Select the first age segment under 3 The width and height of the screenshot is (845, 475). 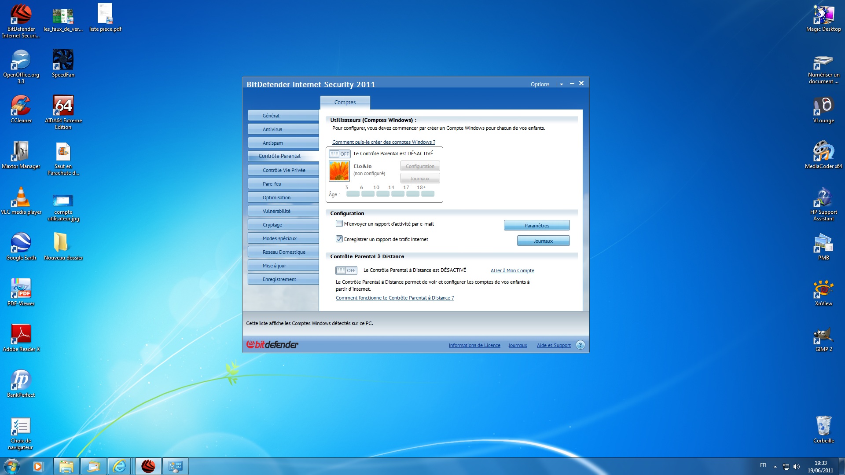pyautogui.click(x=353, y=194)
